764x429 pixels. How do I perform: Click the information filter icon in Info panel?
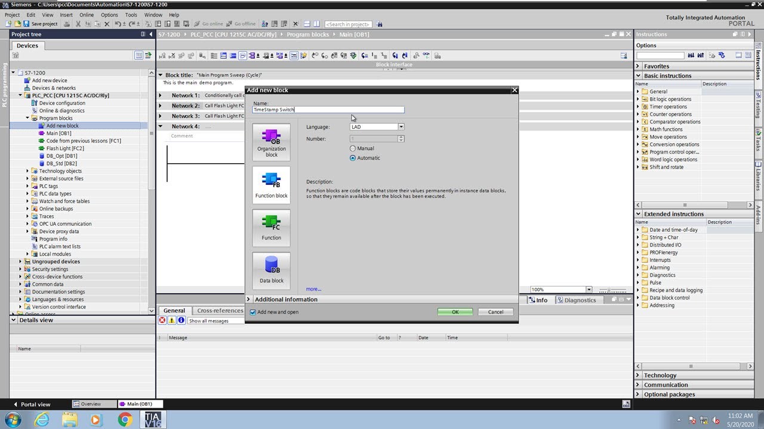(181, 321)
